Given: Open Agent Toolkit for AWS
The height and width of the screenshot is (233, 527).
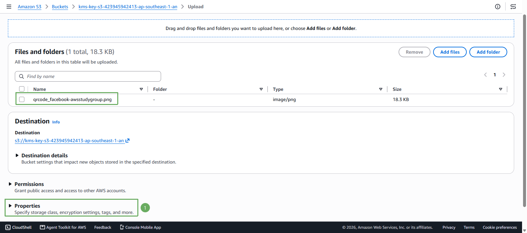Looking at the screenshot, I should coord(63,227).
